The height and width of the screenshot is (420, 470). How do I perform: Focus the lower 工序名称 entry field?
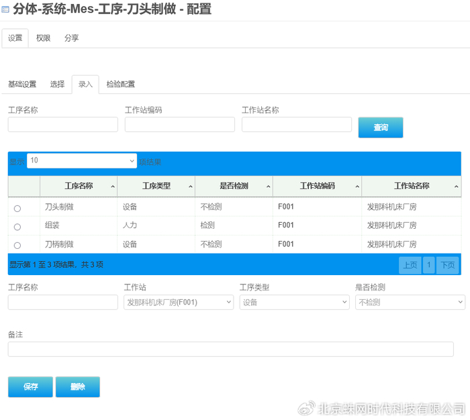click(x=63, y=303)
